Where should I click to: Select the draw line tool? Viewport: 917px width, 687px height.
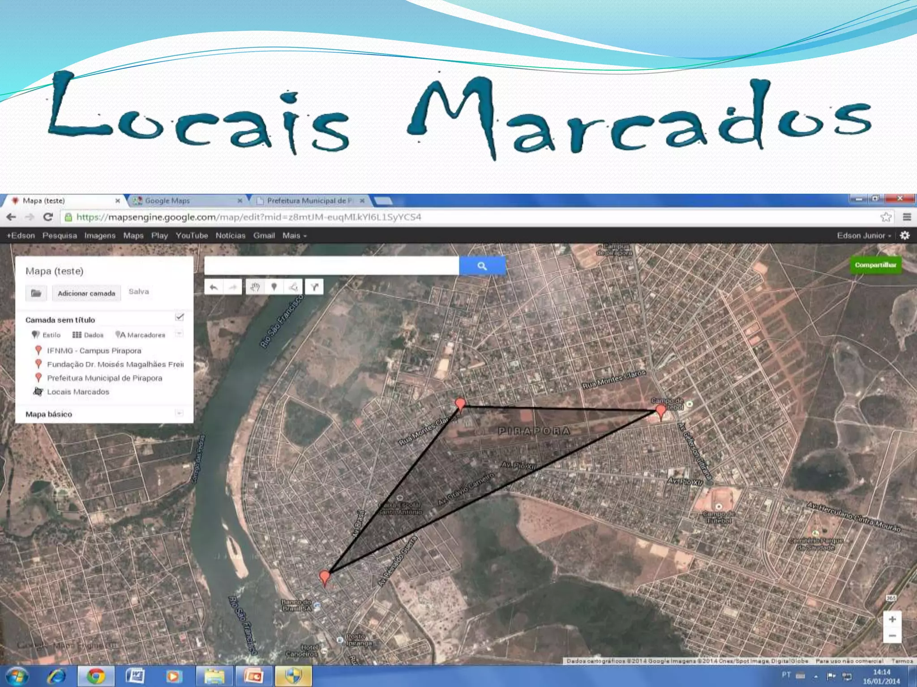tap(293, 287)
